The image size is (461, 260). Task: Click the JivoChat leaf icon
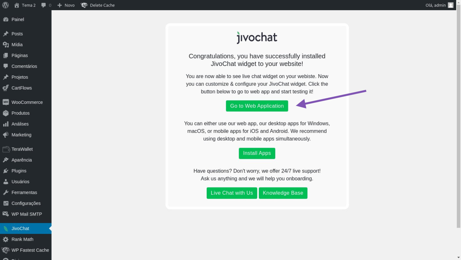pos(6,229)
